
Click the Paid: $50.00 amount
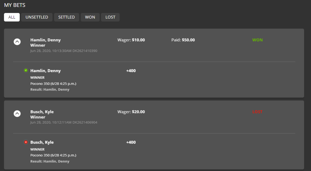click(x=183, y=40)
